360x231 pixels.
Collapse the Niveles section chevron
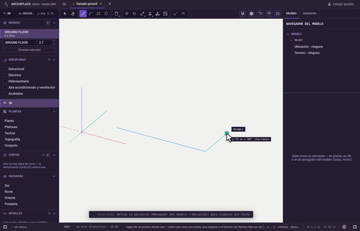54,23
